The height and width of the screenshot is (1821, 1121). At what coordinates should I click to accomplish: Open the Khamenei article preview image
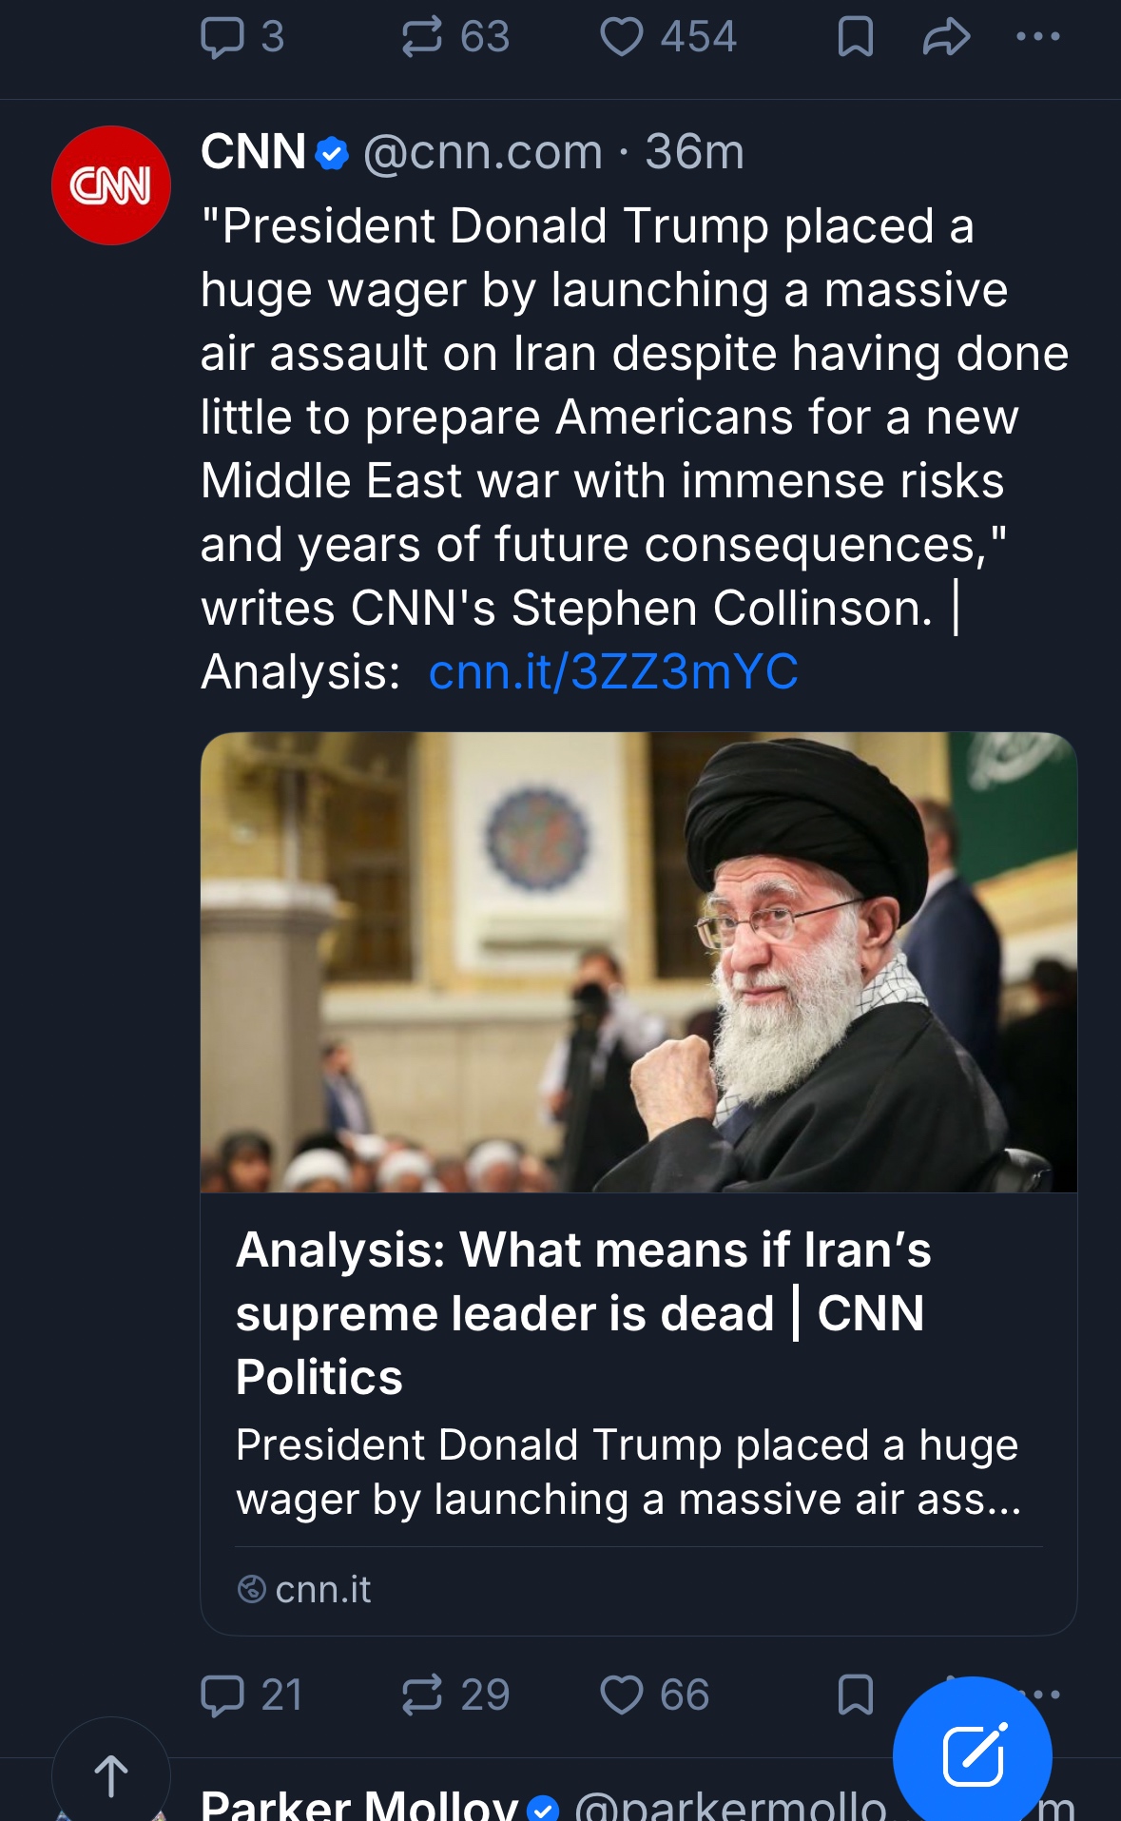[638, 961]
